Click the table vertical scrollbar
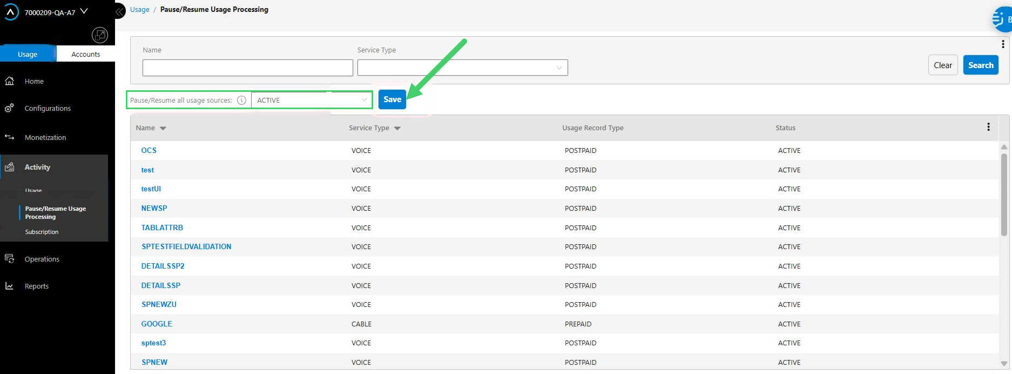This screenshot has height=374, width=1012. 1004,195
